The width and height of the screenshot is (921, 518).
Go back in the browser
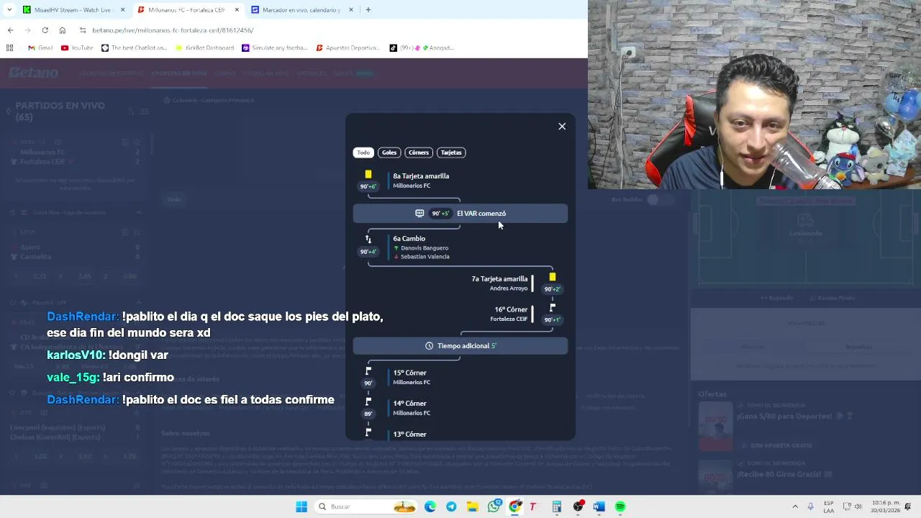10,30
